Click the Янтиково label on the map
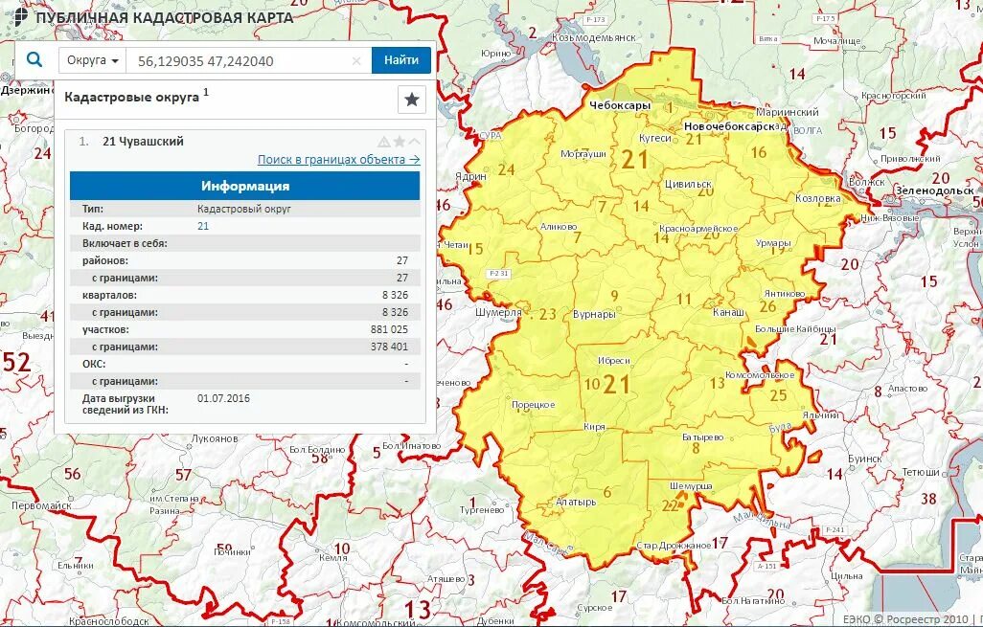Screen dimensions: 983x627 click(x=785, y=294)
